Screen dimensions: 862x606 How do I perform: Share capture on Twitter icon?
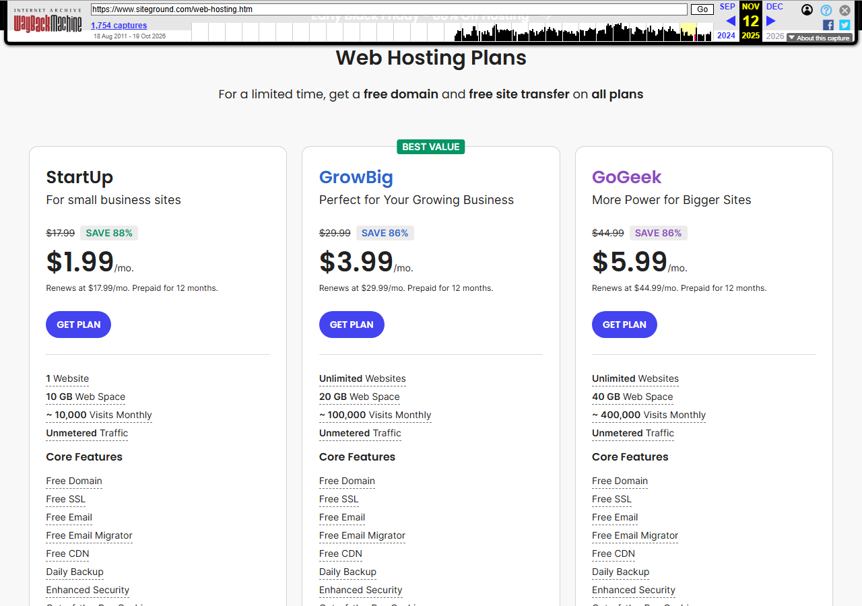pos(844,25)
